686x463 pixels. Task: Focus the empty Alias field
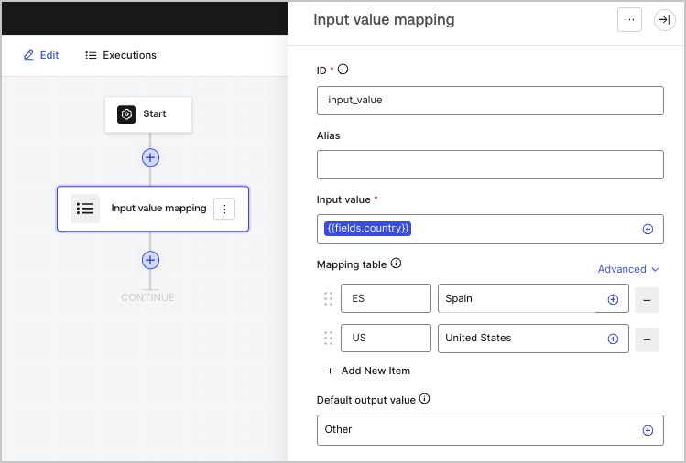pos(490,165)
